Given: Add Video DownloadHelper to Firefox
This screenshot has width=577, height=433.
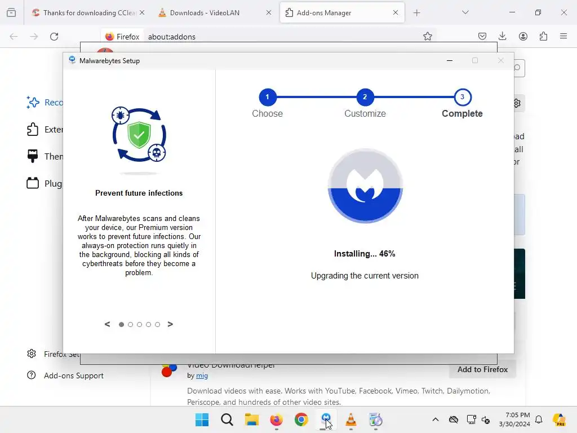Looking at the screenshot, I should [x=482, y=369].
